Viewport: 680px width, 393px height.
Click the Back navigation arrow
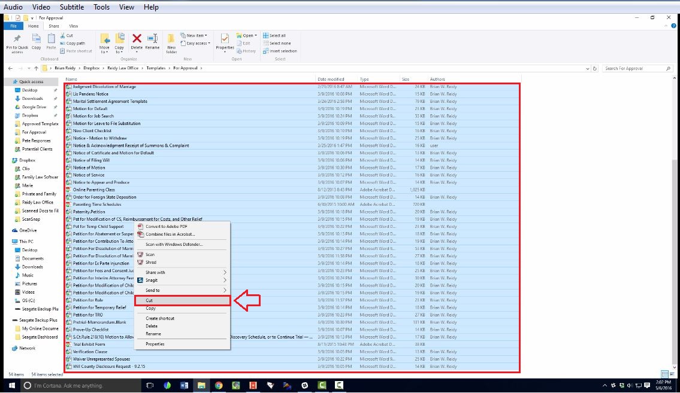10,68
